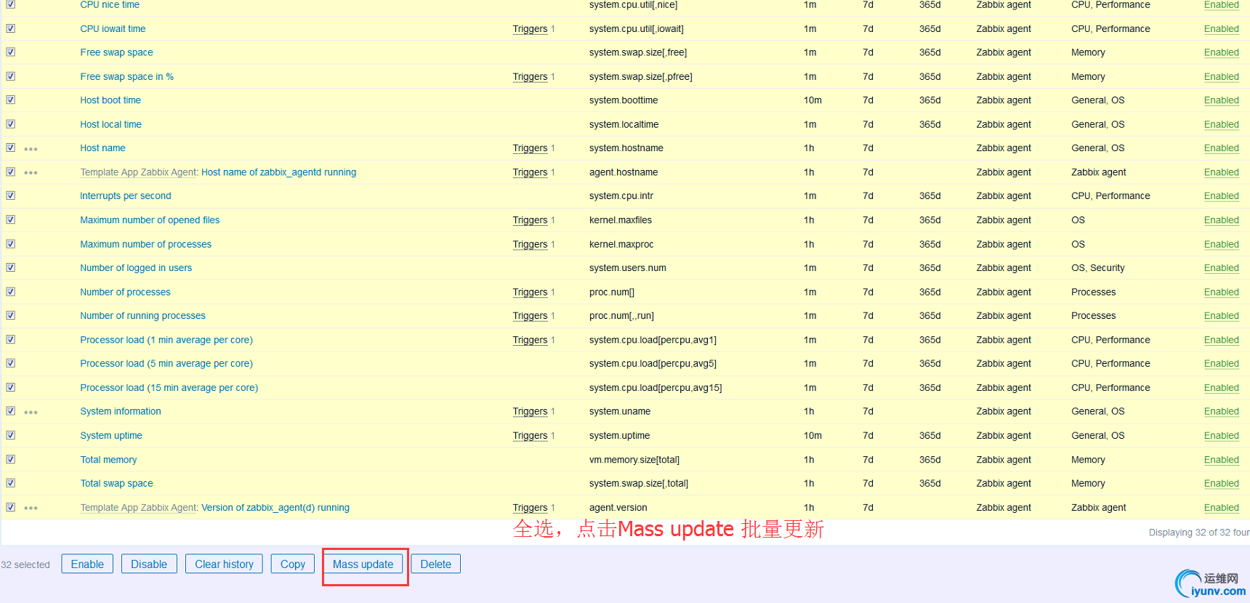Image resolution: width=1250 pixels, height=603 pixels.
Task: Open the Total swap space item link
Action: (116, 483)
